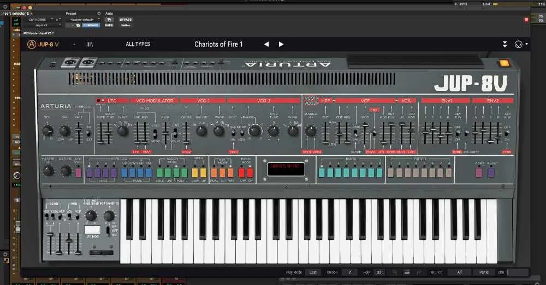
Task: Toggle the Bypass button
Action: (x=126, y=20)
